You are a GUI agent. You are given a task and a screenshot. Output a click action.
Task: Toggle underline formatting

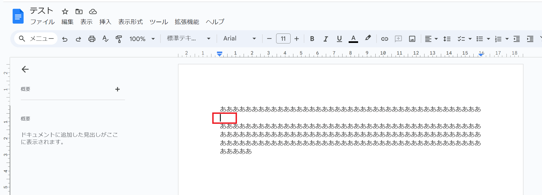(x=339, y=39)
